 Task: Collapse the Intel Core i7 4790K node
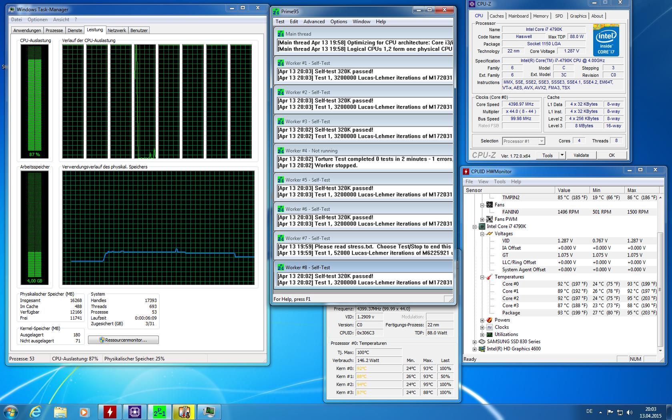pyautogui.click(x=475, y=227)
